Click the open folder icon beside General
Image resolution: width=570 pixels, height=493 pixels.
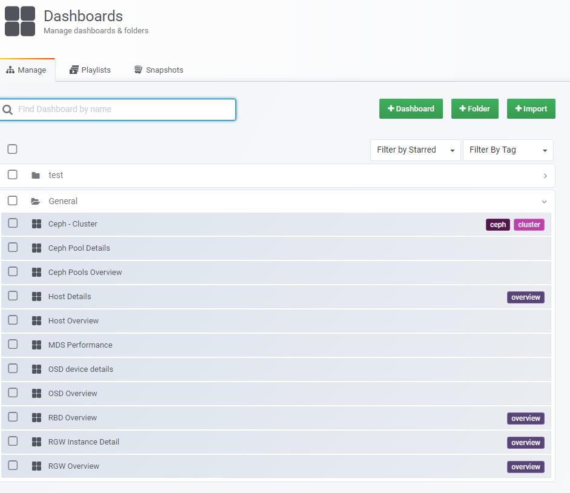tap(34, 200)
